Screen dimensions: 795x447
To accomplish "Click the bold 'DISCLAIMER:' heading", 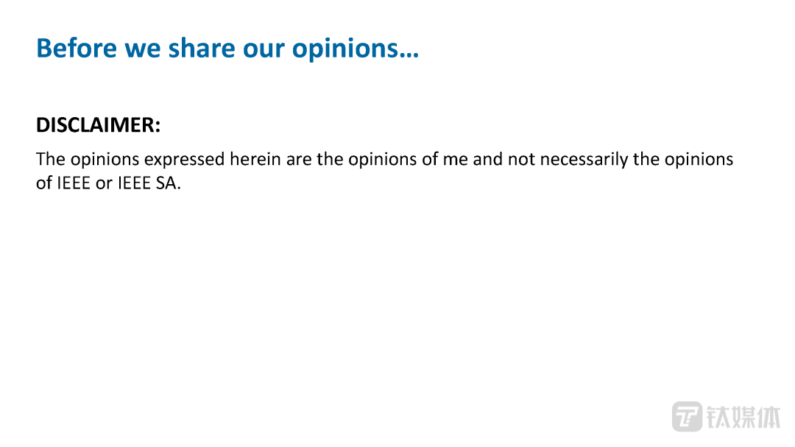I will pos(98,125).
